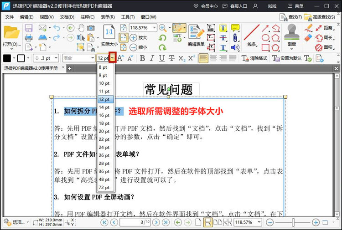Click the highlight text T tool
342x230 pixels.
click(x=223, y=28)
